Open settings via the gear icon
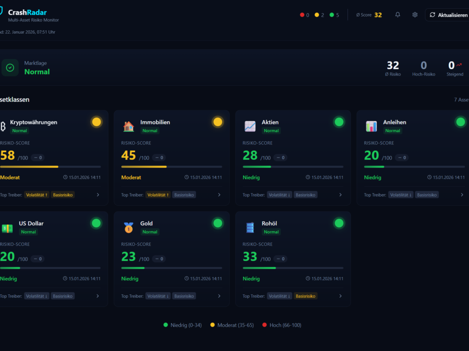The image size is (469, 351). (415, 15)
